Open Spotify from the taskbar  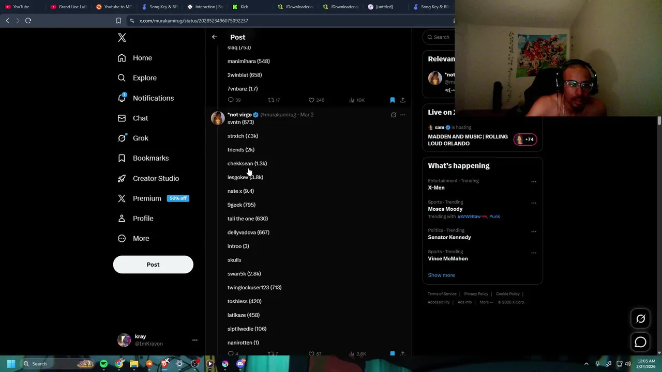104,364
